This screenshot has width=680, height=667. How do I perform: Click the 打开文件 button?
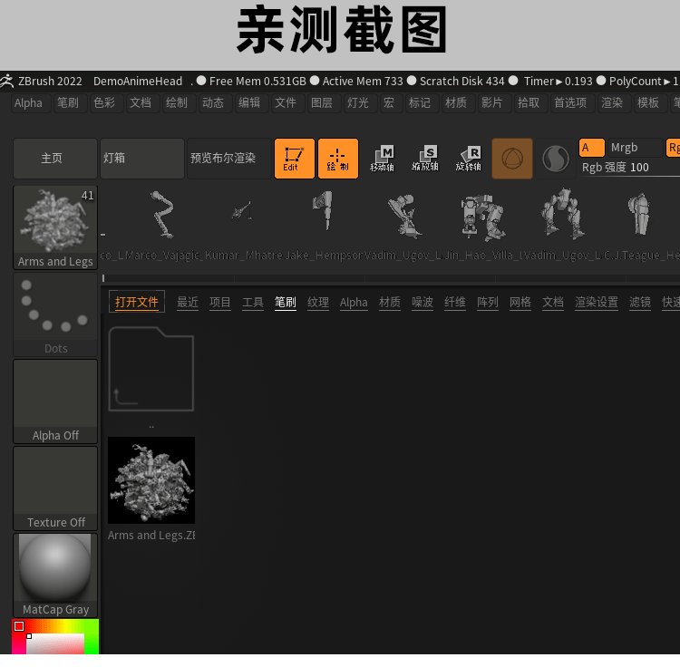pos(137,302)
